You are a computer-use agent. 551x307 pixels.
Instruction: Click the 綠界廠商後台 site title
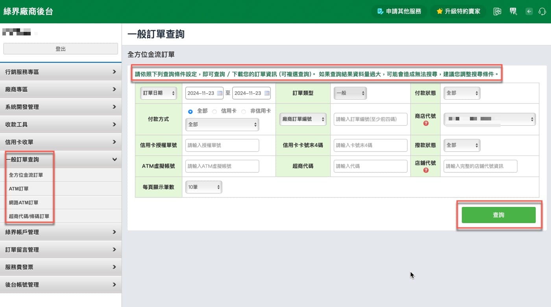coord(28,11)
